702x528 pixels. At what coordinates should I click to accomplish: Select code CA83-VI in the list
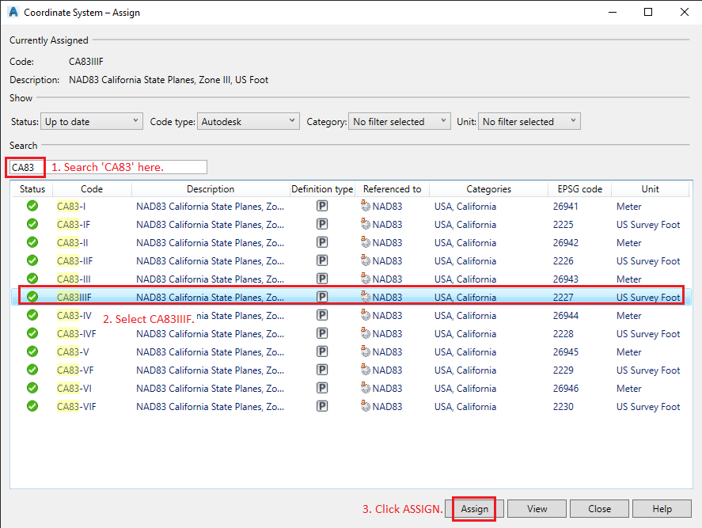coord(74,388)
